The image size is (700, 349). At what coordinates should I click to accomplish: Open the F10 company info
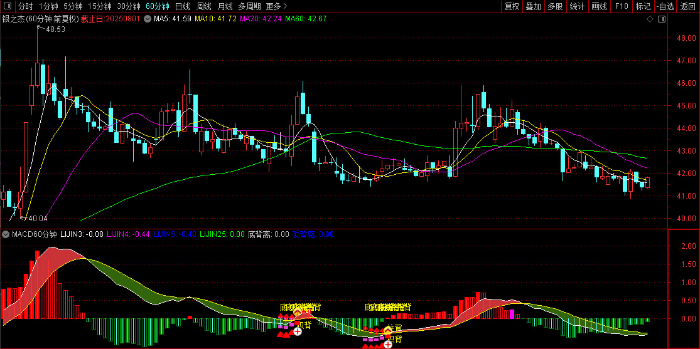point(622,6)
